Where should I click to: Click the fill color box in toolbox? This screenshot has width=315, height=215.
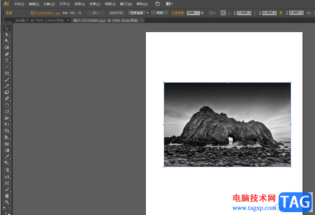click(6, 213)
